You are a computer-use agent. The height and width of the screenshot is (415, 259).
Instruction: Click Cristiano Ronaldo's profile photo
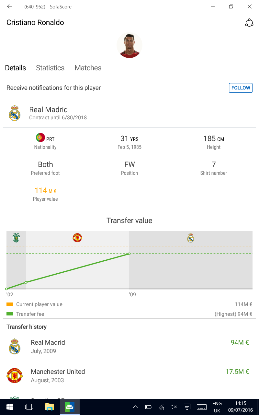point(129,45)
